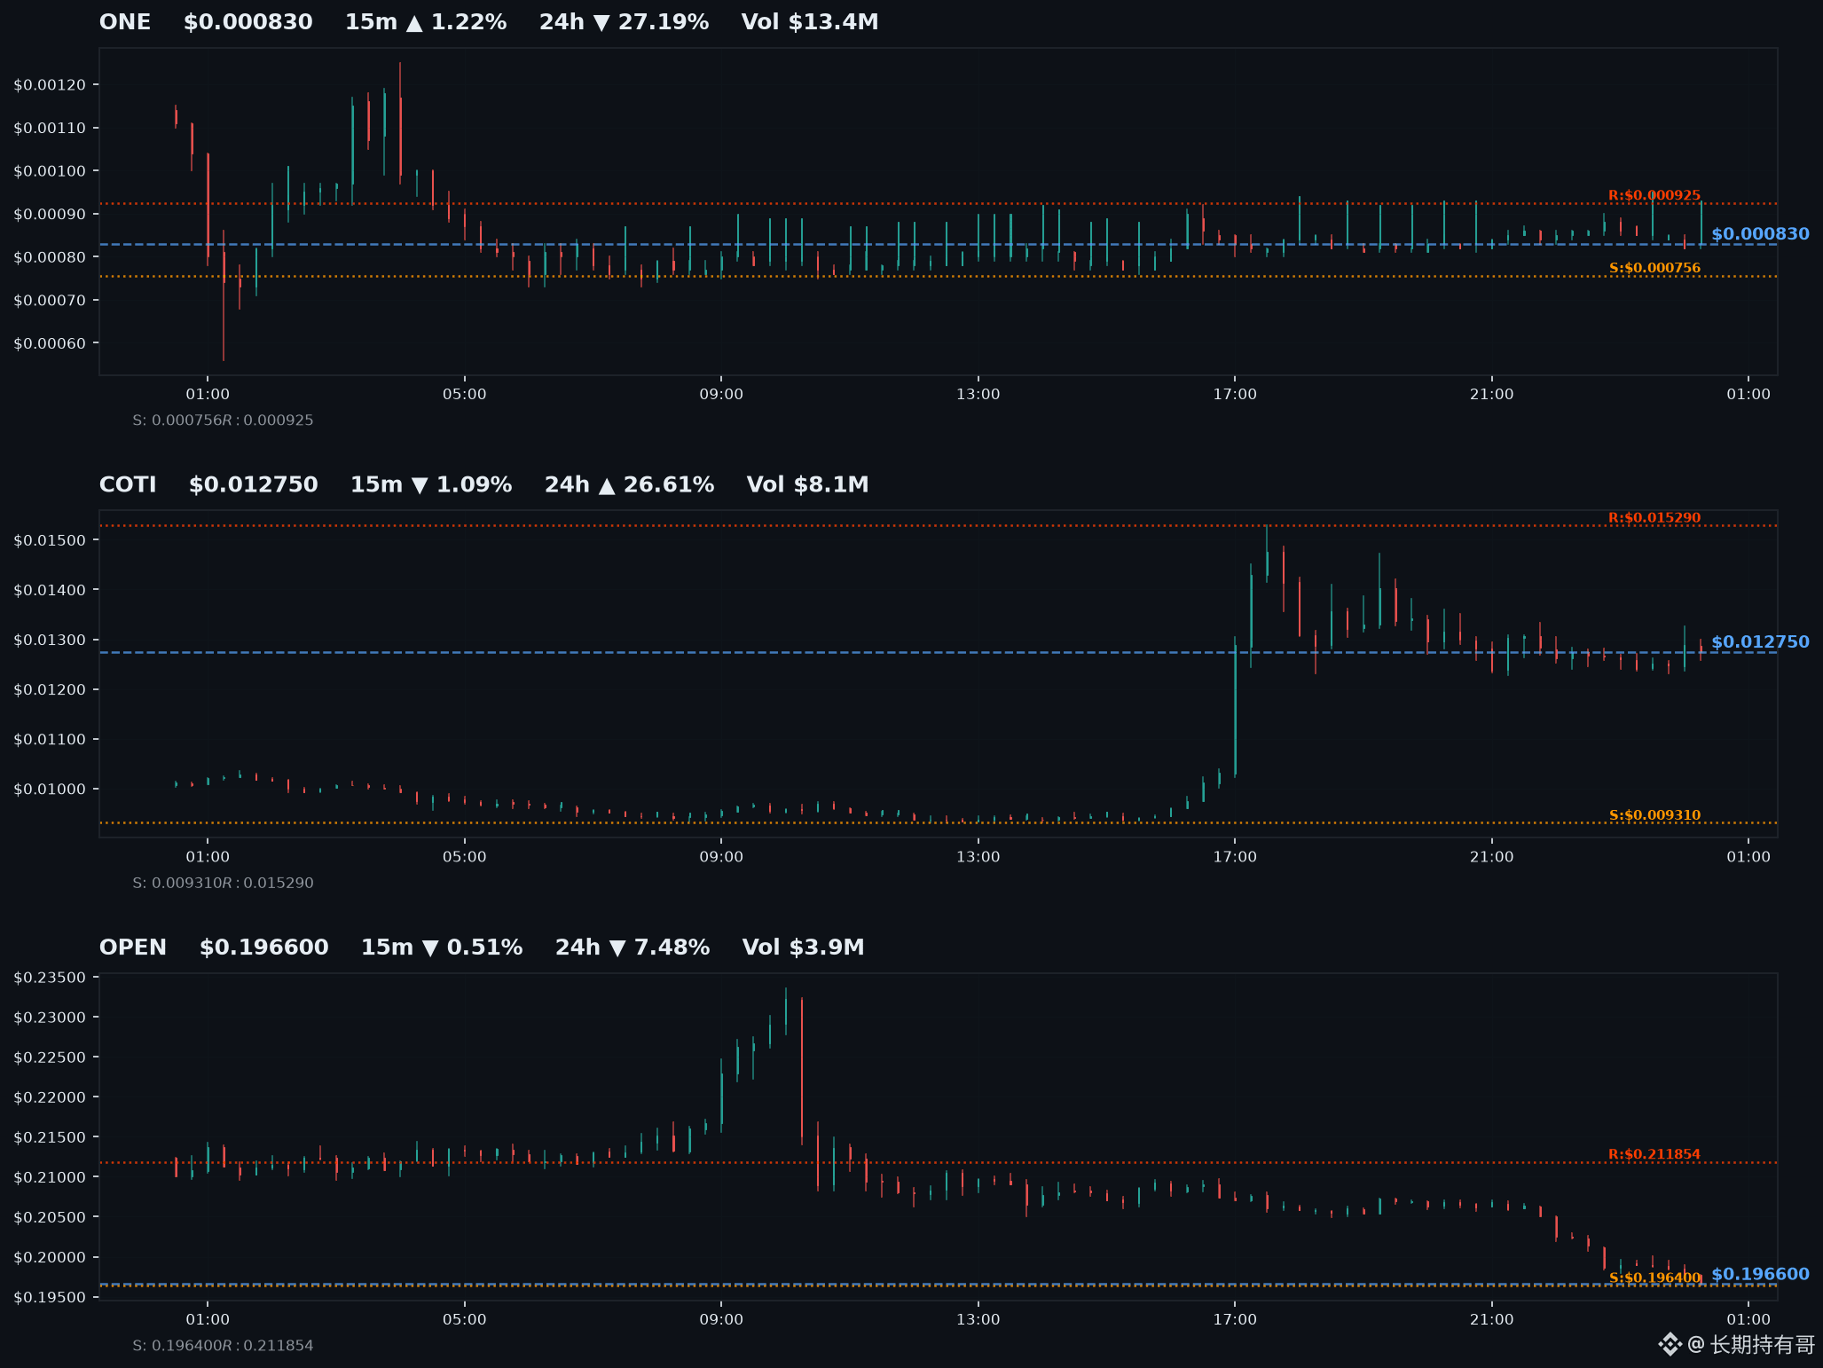The image size is (1823, 1368).
Task: Click 21:00 on the COTI chart axis
Action: coord(1492,857)
